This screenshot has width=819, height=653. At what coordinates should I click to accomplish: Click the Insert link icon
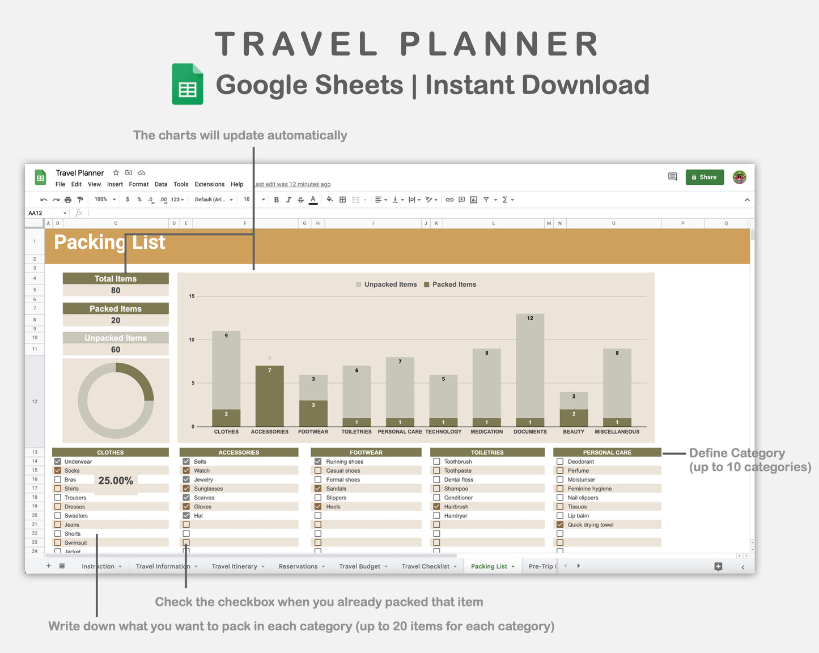(x=449, y=200)
